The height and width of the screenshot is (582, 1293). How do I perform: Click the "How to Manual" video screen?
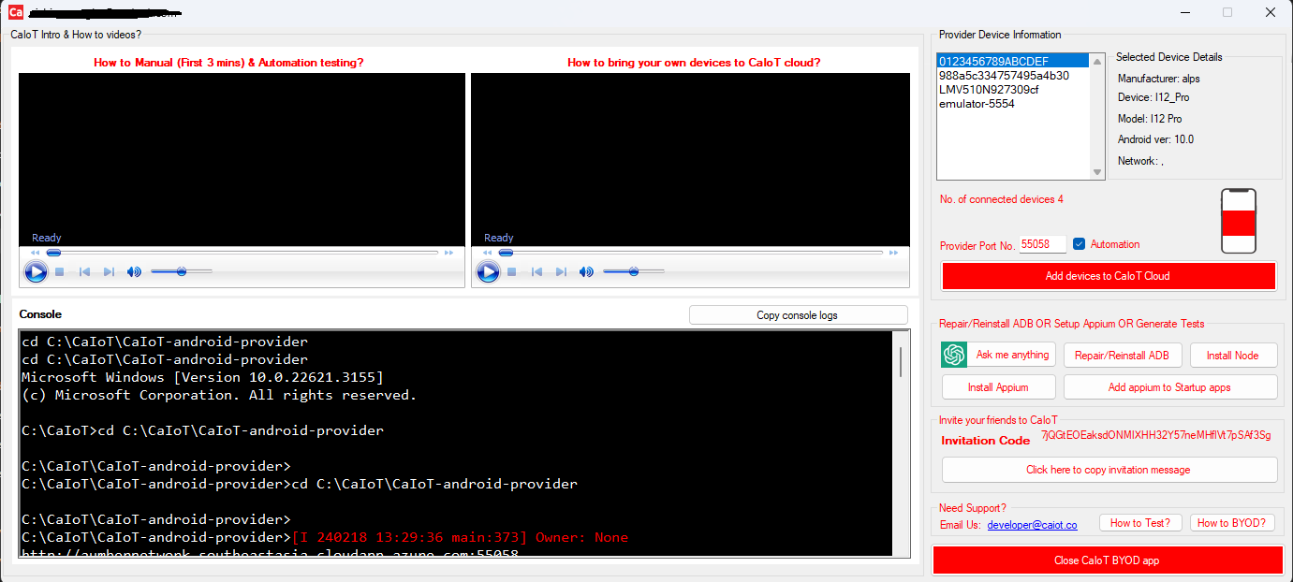242,159
